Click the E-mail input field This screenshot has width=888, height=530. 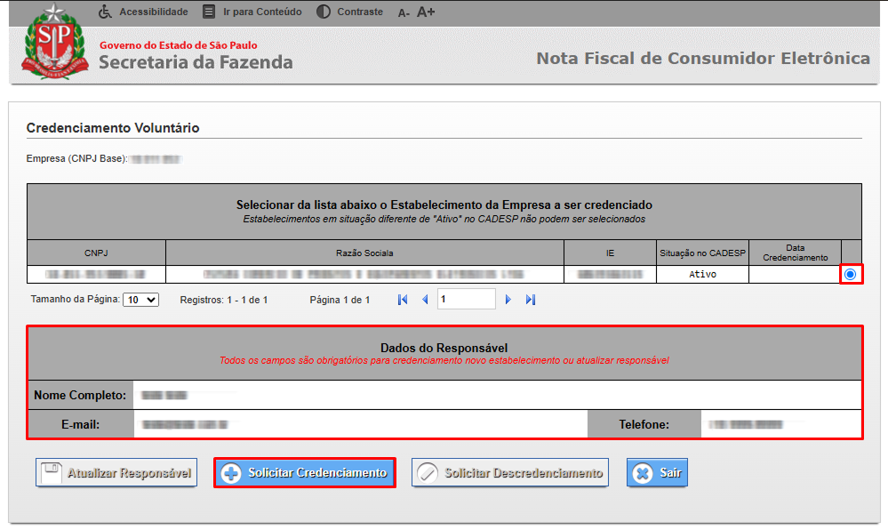(359, 424)
